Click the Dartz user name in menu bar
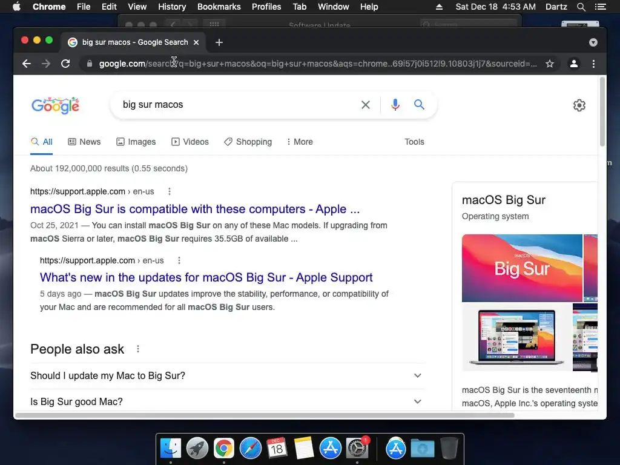 pos(556,7)
